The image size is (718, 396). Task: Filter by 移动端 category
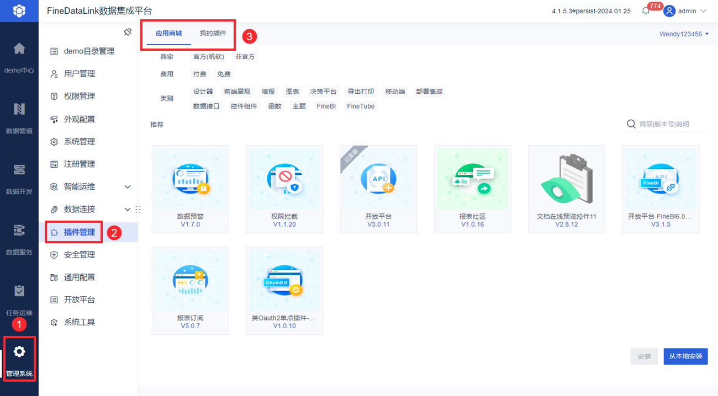point(395,92)
